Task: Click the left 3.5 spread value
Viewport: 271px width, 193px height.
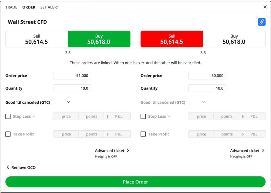Action: (x=68, y=53)
